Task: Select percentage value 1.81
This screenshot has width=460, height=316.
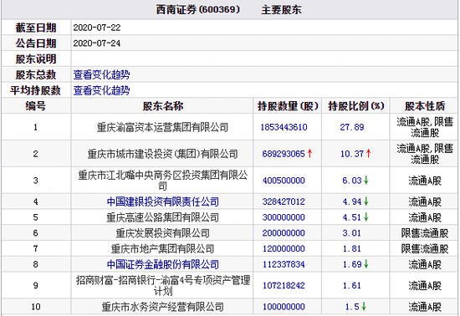Action: click(x=352, y=249)
